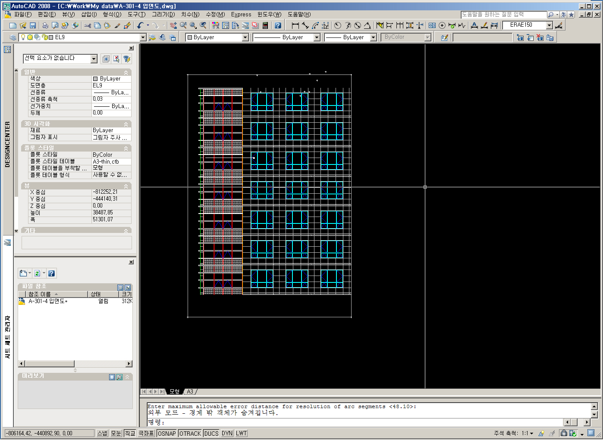
Task: Click the Quick Select funnel icon
Action: click(127, 59)
